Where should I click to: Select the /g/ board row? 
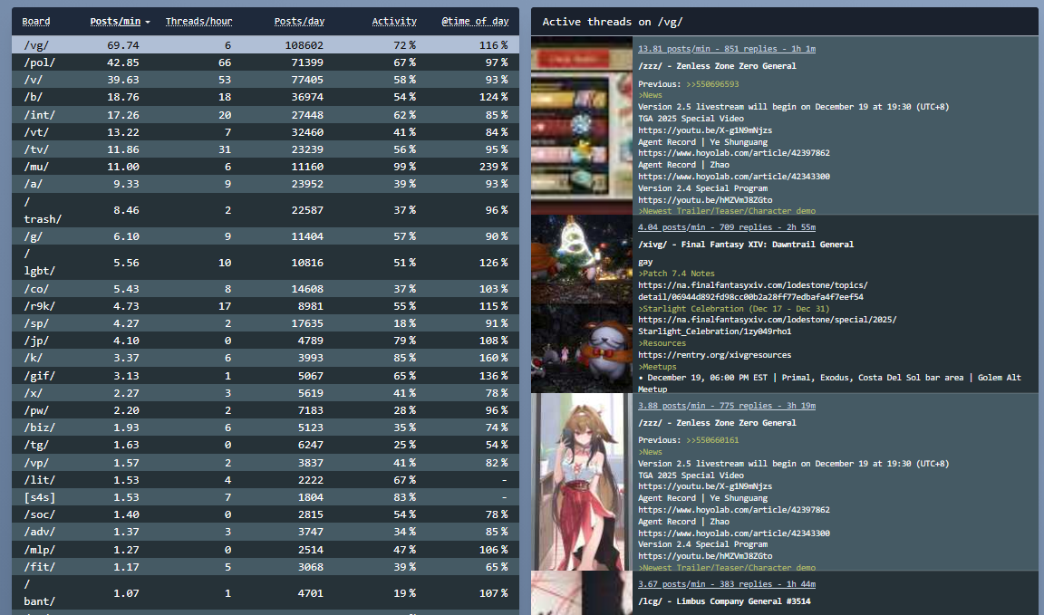[x=265, y=236]
